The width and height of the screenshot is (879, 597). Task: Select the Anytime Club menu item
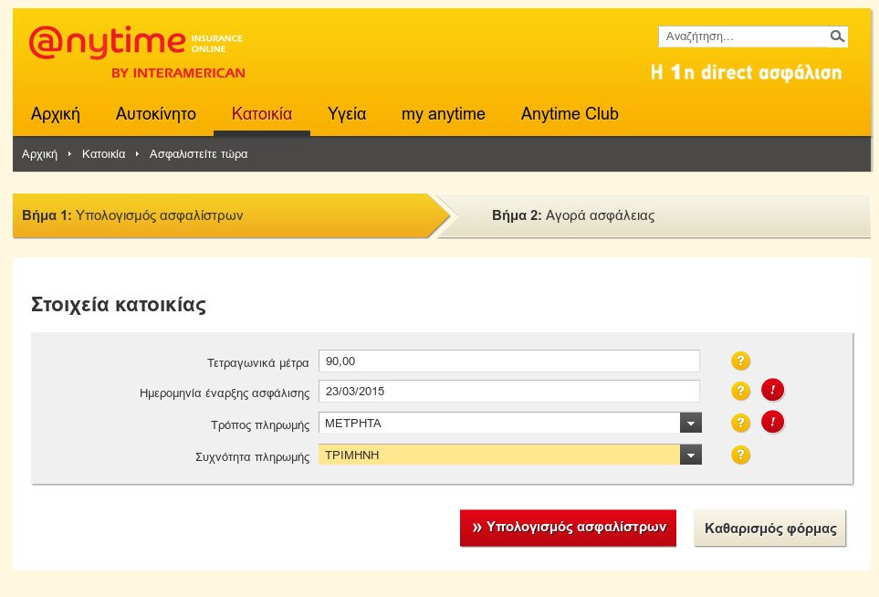click(x=570, y=114)
